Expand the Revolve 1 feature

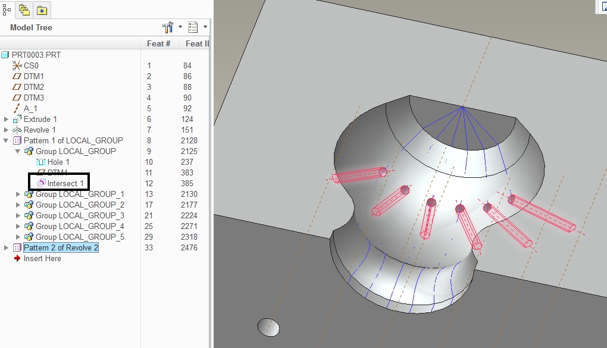6,130
